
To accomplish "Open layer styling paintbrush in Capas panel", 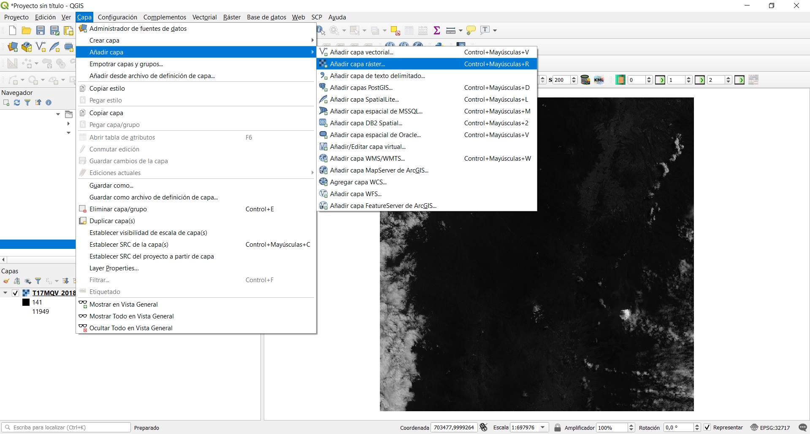I will 6,281.
